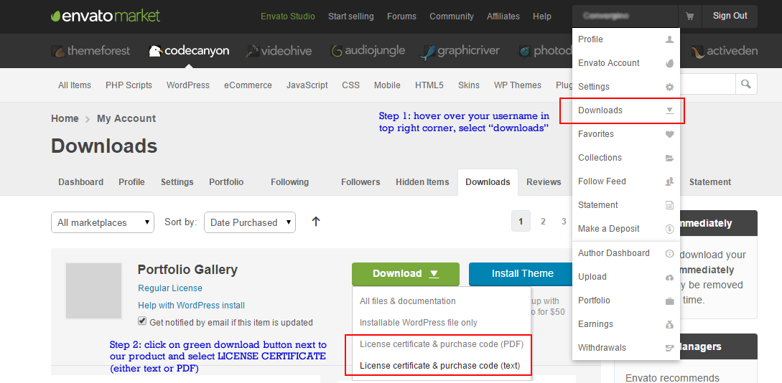Open the All marketplaces dropdown

click(x=103, y=222)
